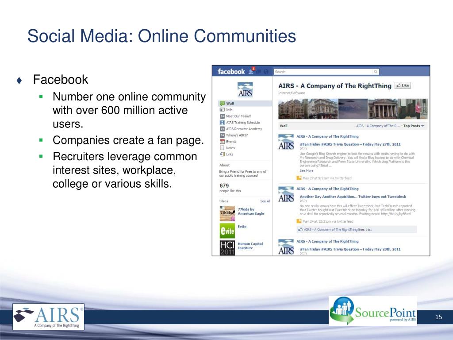Open 77kids by American Eagle link
The width and height of the screenshot is (453, 340).
click(251, 211)
